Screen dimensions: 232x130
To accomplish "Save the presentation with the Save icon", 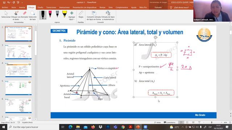I will tap(4, 3).
